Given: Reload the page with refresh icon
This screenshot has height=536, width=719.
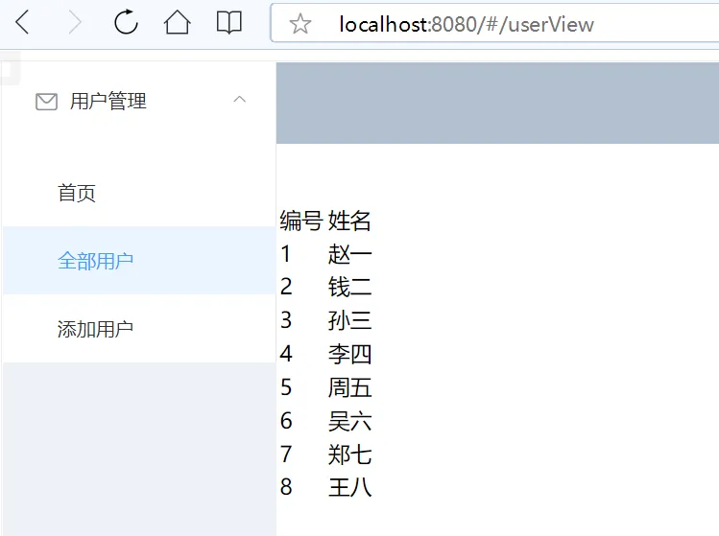Looking at the screenshot, I should (x=126, y=22).
